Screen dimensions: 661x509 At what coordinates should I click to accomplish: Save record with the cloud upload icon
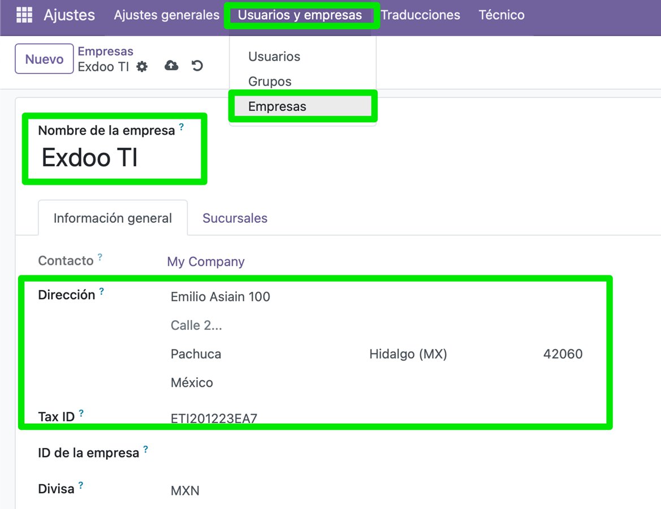point(171,66)
